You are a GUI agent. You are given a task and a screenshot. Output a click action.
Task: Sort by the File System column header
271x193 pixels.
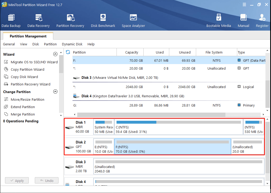tap(216, 52)
